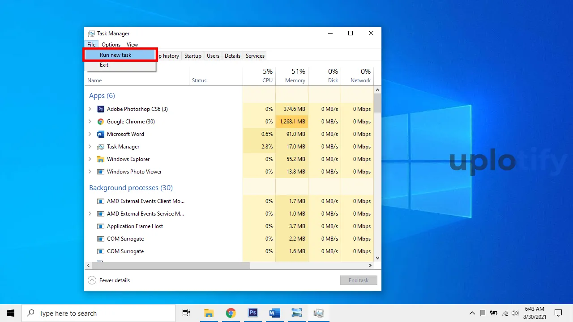The width and height of the screenshot is (573, 322).
Task: Click the AMD External Events Service icon
Action: click(x=101, y=214)
